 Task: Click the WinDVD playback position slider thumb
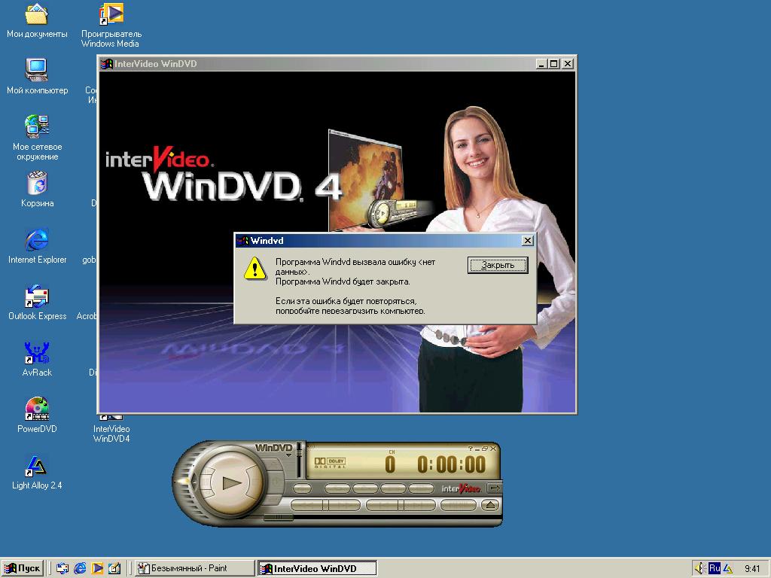coord(279,517)
